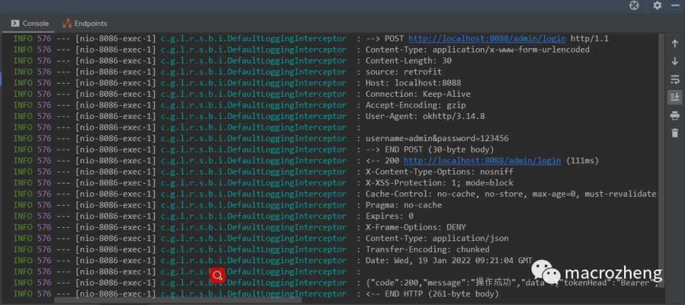Clear console with trash icon
The height and width of the screenshot is (305, 685).
[x=675, y=133]
